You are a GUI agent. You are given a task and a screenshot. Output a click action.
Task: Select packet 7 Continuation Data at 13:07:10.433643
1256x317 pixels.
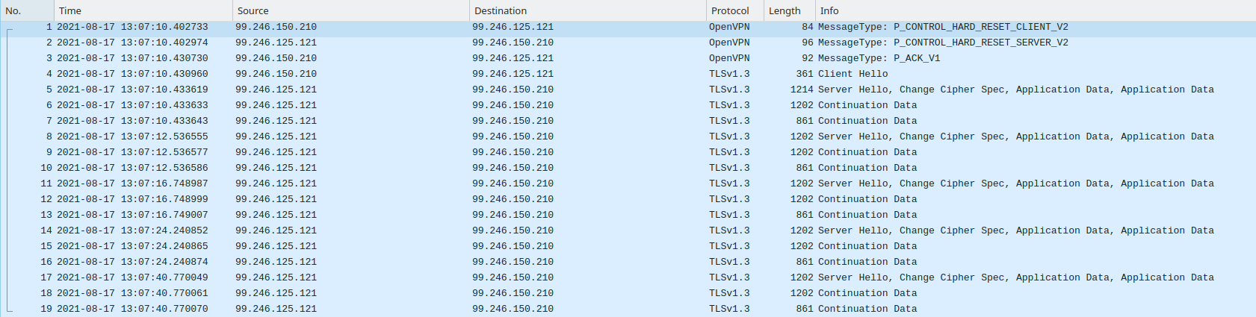click(x=867, y=121)
